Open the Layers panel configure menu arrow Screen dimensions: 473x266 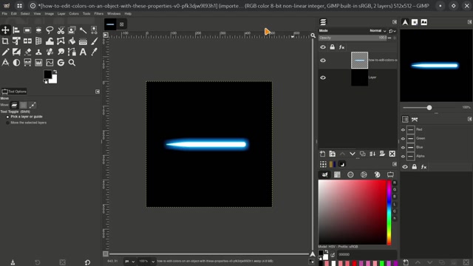[395, 22]
